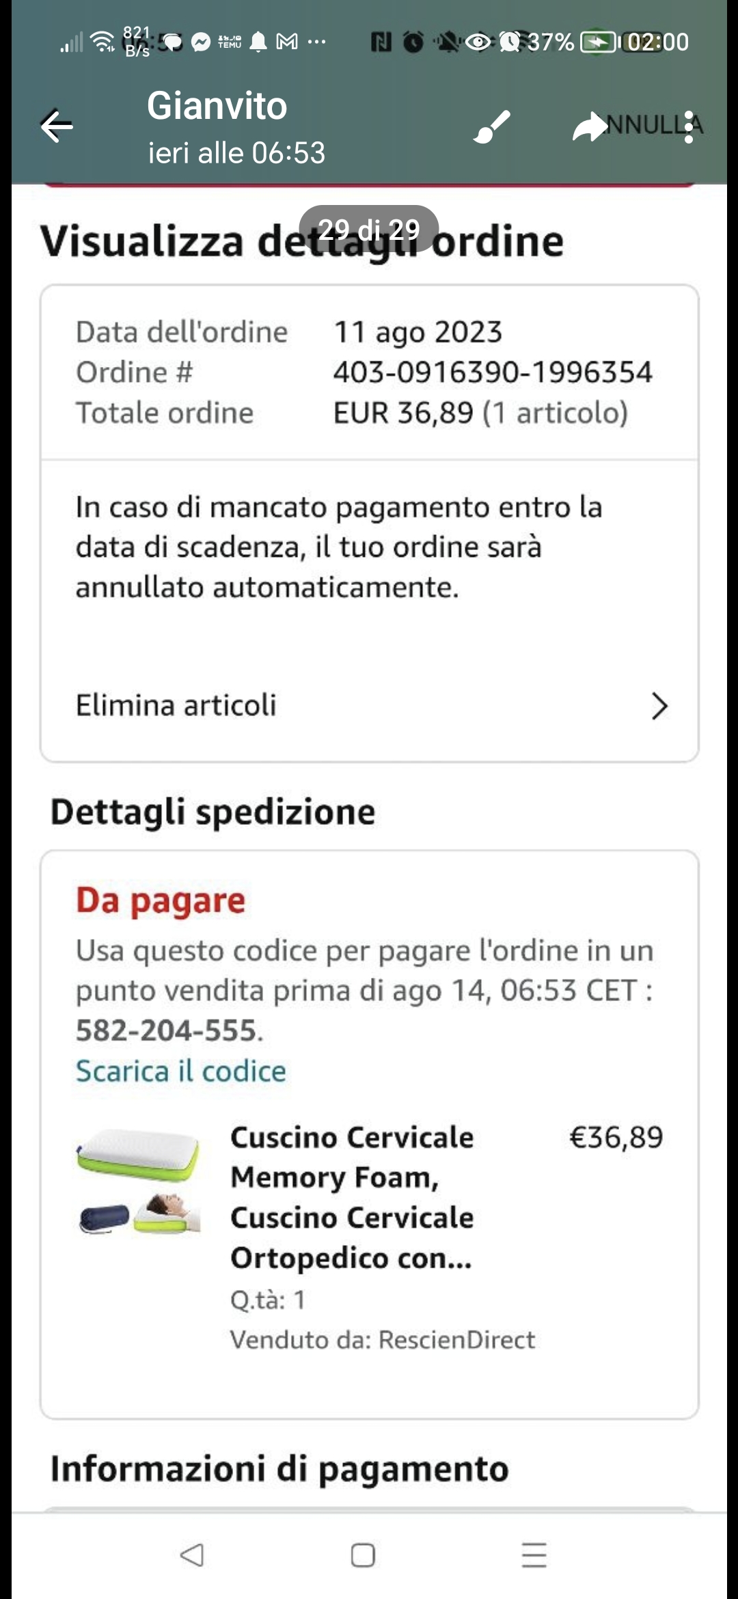This screenshot has width=738, height=1599.
Task: Tap order number 403-0916390-1996354
Action: [493, 372]
